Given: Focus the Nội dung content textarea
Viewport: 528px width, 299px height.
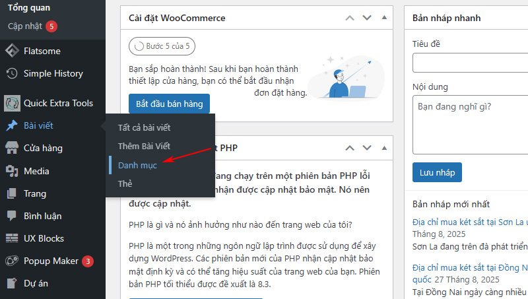Looking at the screenshot, I should pyautogui.click(x=471, y=125).
